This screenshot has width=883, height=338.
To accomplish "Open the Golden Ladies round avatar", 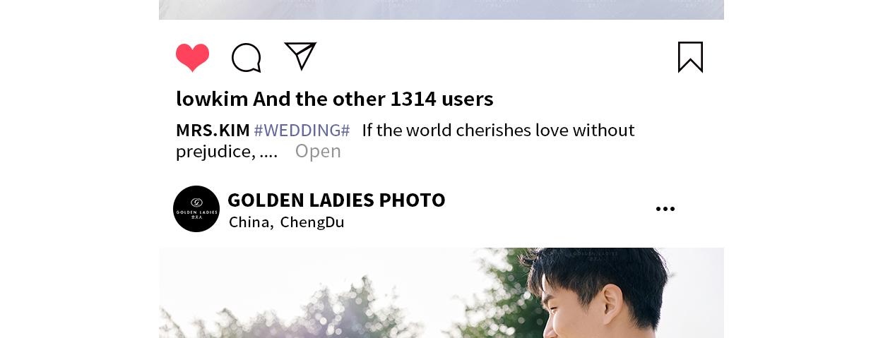I will tap(196, 209).
